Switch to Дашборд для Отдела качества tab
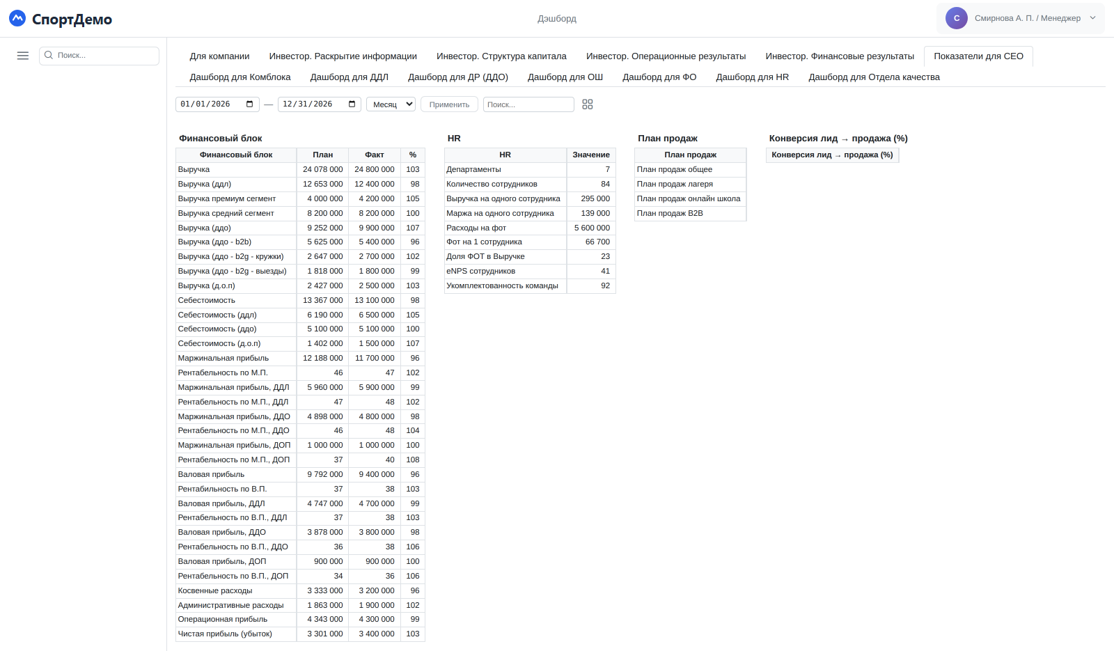Screen dimensions: 1114x651 874,77
